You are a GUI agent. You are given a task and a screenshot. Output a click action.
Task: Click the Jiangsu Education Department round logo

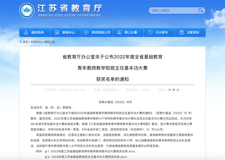tap(27, 10)
